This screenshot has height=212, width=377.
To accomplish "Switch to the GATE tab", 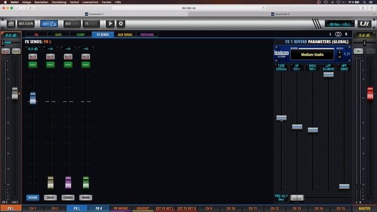I will pyautogui.click(x=58, y=35).
